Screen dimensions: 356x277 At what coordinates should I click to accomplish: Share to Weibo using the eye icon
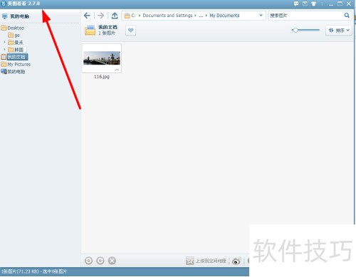pos(236,261)
